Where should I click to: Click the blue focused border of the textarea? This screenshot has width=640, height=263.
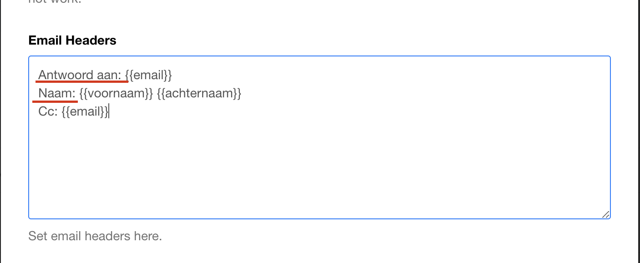pos(319,56)
